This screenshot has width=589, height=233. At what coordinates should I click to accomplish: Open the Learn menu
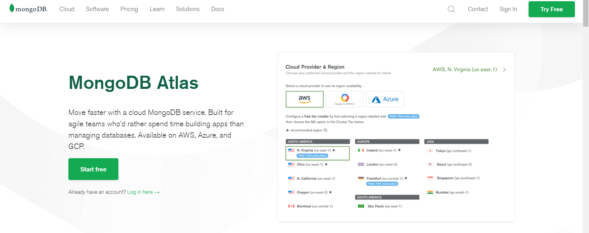pos(157,9)
